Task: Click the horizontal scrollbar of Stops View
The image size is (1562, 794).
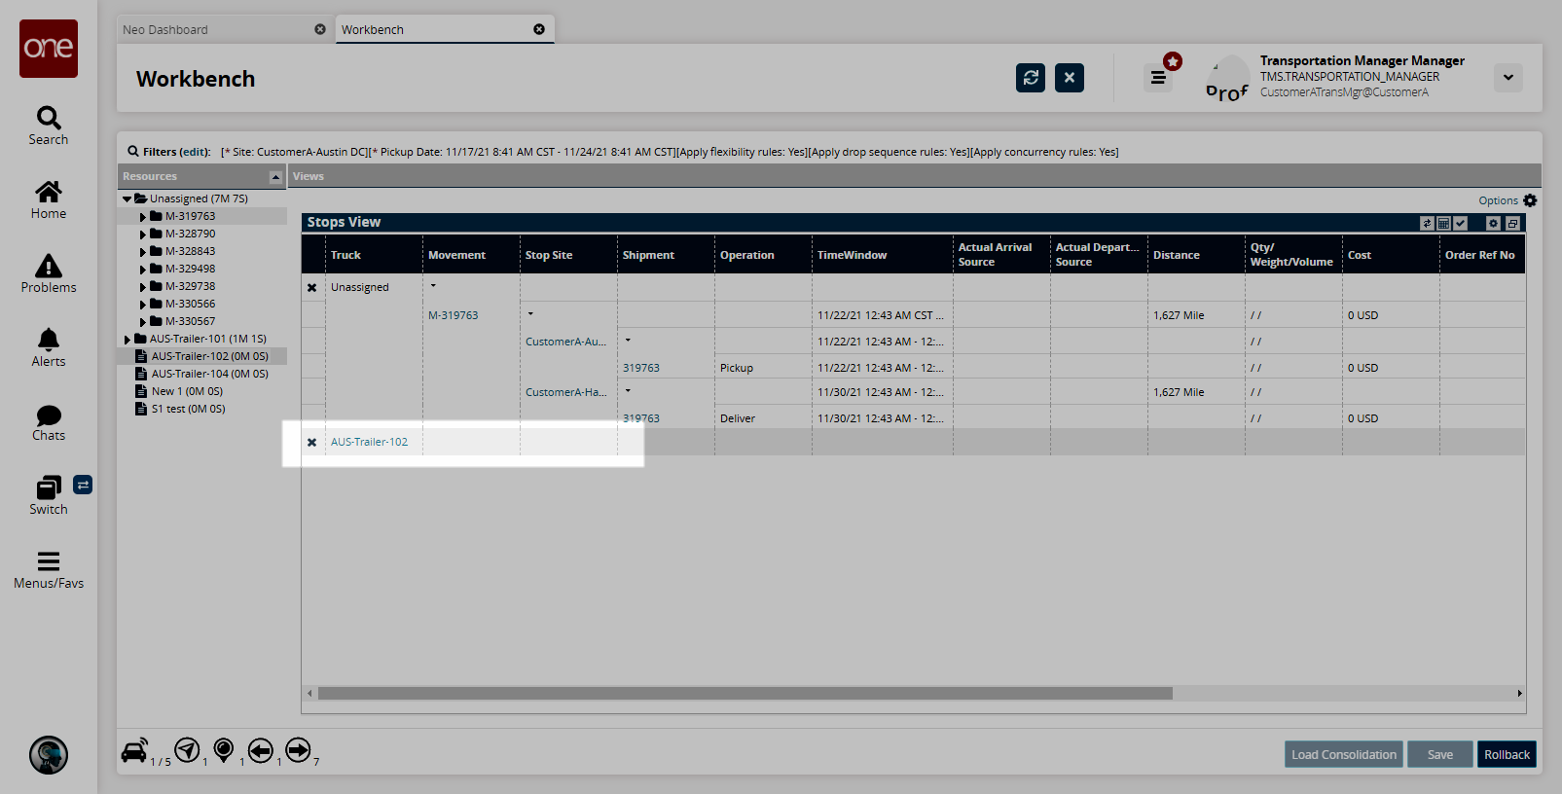Action: (x=745, y=694)
